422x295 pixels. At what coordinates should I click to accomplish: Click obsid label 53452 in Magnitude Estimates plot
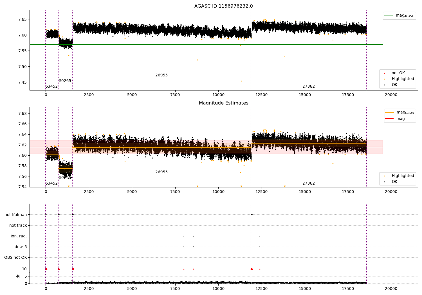point(52,183)
